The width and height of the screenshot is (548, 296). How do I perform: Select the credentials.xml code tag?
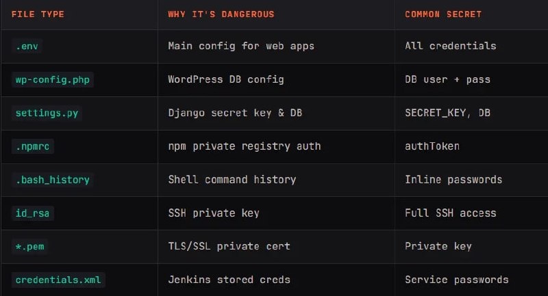(x=58, y=280)
